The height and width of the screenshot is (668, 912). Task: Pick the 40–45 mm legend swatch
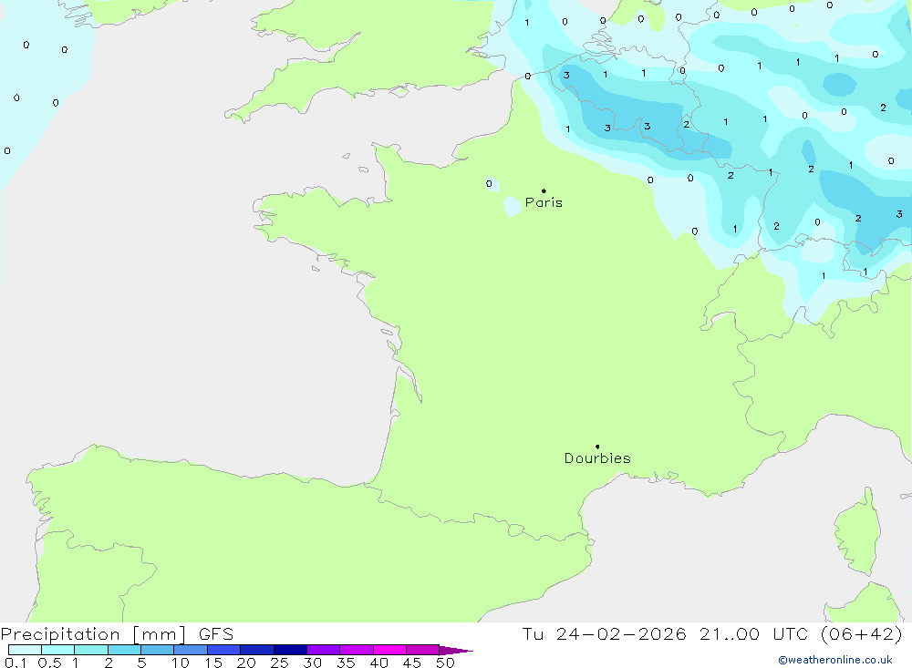point(389,650)
